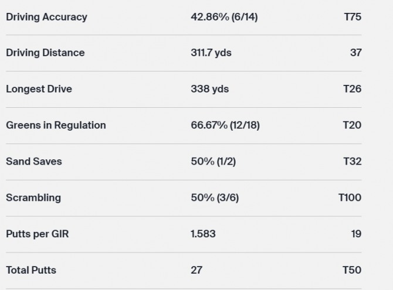Image resolution: width=393 pixels, height=290 pixels.
Task: Select the 42.86% (6/14) driving accuracy value
Action: point(224,17)
